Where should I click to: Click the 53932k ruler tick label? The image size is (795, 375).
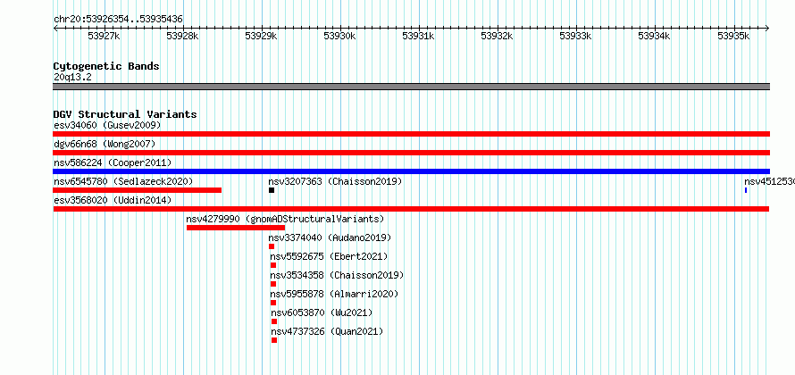pyautogui.click(x=498, y=36)
